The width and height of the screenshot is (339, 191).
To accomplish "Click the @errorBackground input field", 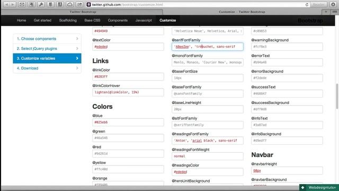I will [287, 78].
